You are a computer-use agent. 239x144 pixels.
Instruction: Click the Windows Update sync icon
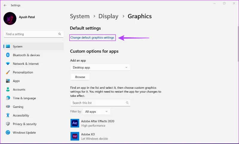(8, 132)
